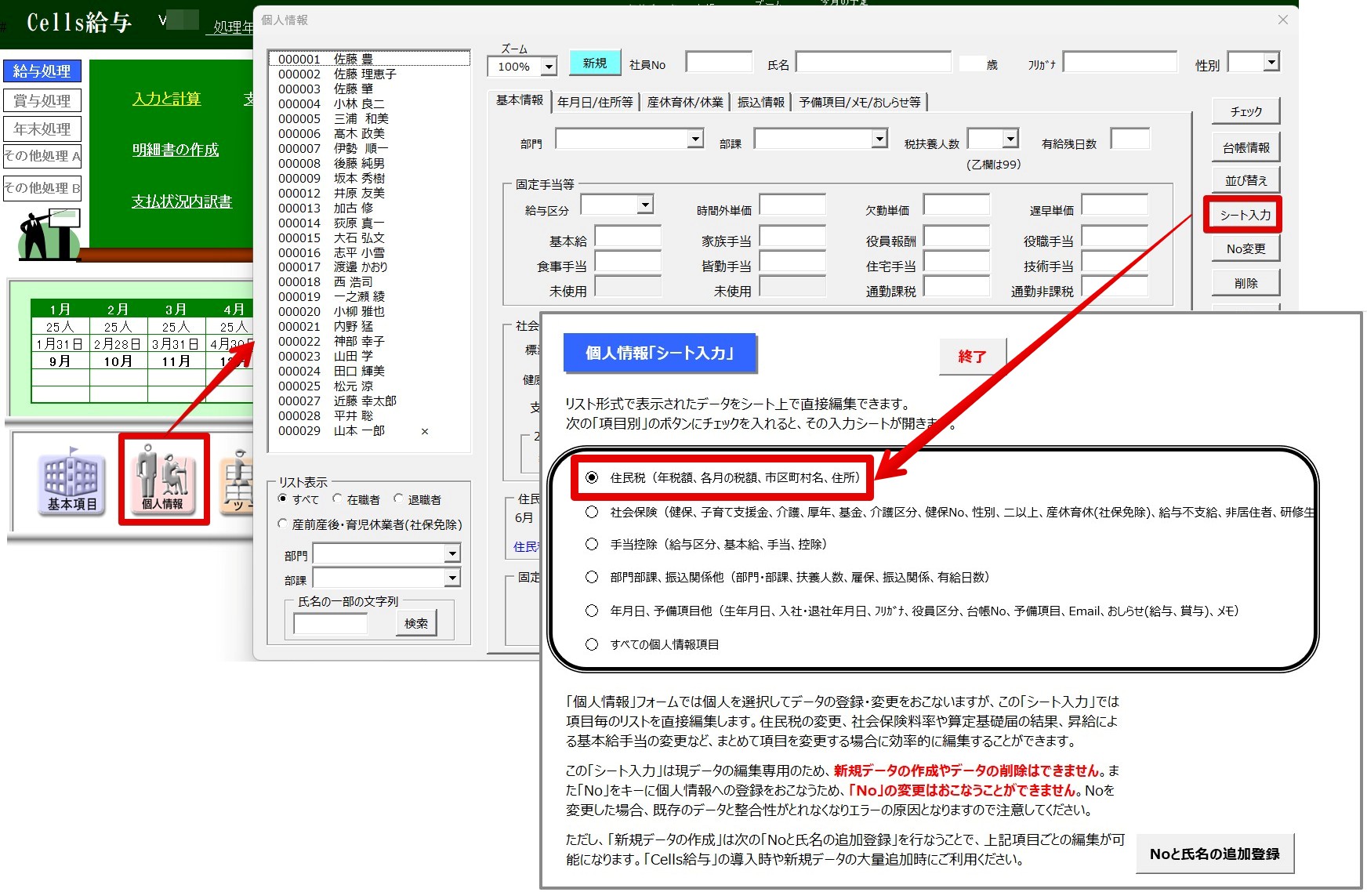Select すべて radio in リスト表示
This screenshot has width=1367, height=892.
283,499
